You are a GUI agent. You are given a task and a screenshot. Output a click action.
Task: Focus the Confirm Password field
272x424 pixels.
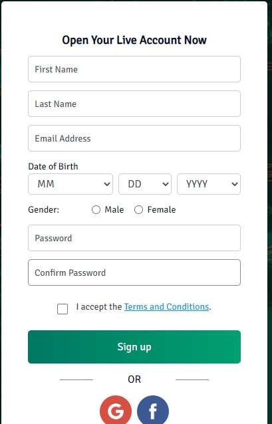click(x=134, y=272)
